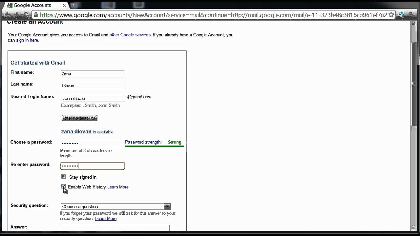
Task: Close the Google Accounts tab
Action: click(64, 5)
